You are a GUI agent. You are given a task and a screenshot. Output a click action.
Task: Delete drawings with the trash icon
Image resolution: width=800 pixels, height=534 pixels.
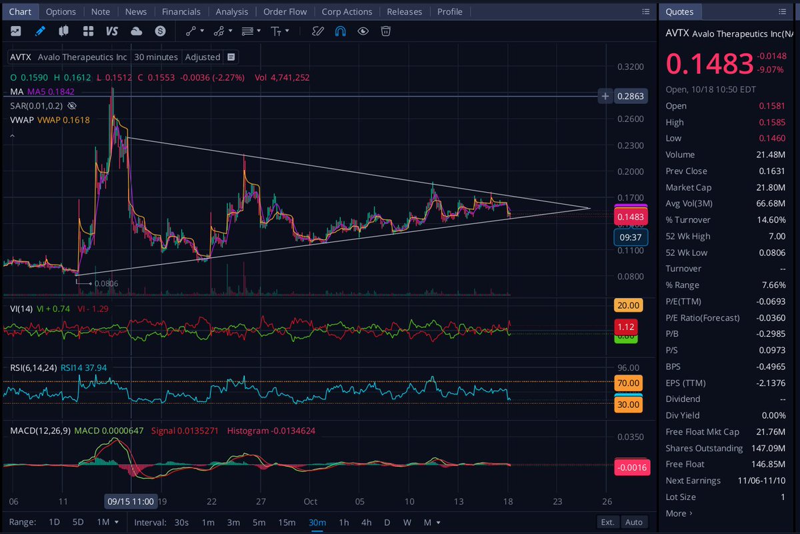[385, 31]
